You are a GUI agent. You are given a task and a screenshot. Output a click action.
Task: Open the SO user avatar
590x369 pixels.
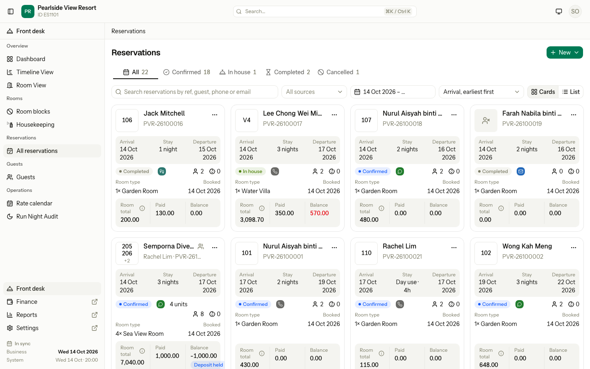[575, 11]
